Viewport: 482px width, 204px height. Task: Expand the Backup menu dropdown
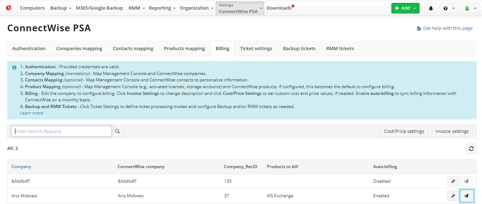point(61,8)
